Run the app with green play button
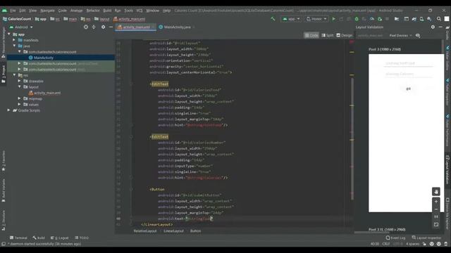 [333, 19]
